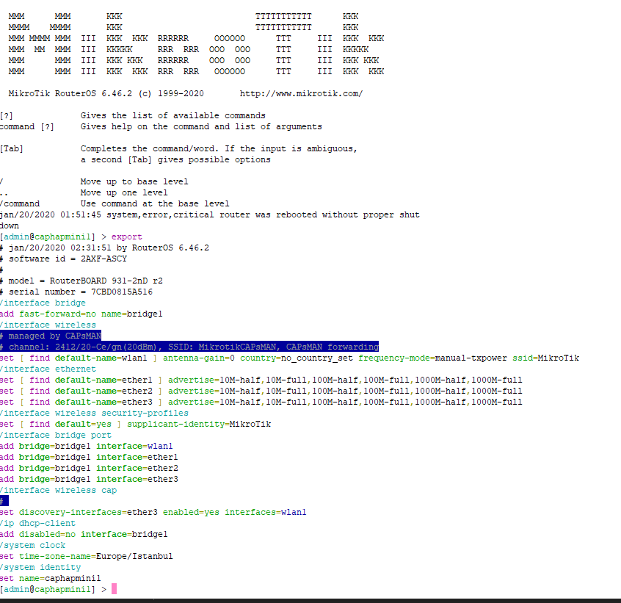Click final '[admin@caphapmini1] >' prompt
Viewport: 621px width, 603px height.
[53, 589]
